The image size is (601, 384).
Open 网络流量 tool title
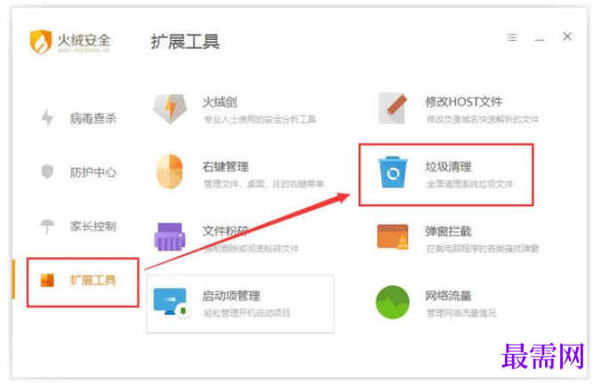coord(448,295)
